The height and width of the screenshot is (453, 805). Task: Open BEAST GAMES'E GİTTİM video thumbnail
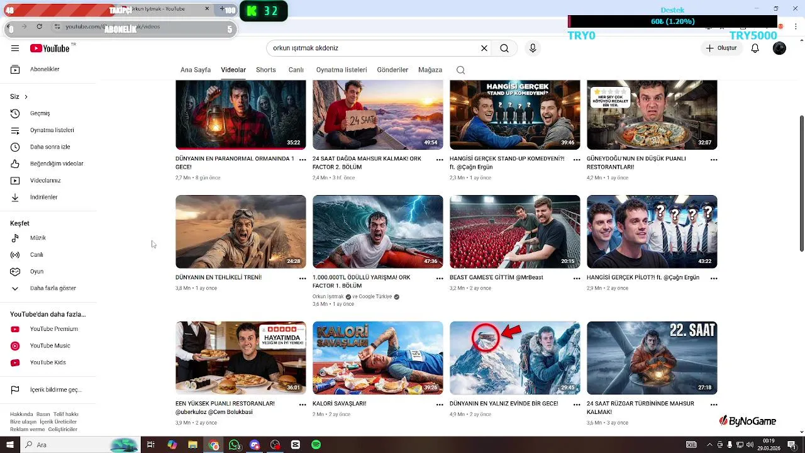[x=514, y=232]
